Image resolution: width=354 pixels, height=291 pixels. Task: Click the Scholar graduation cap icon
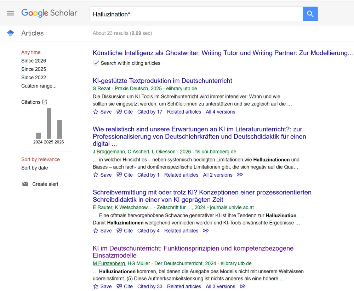10,33
